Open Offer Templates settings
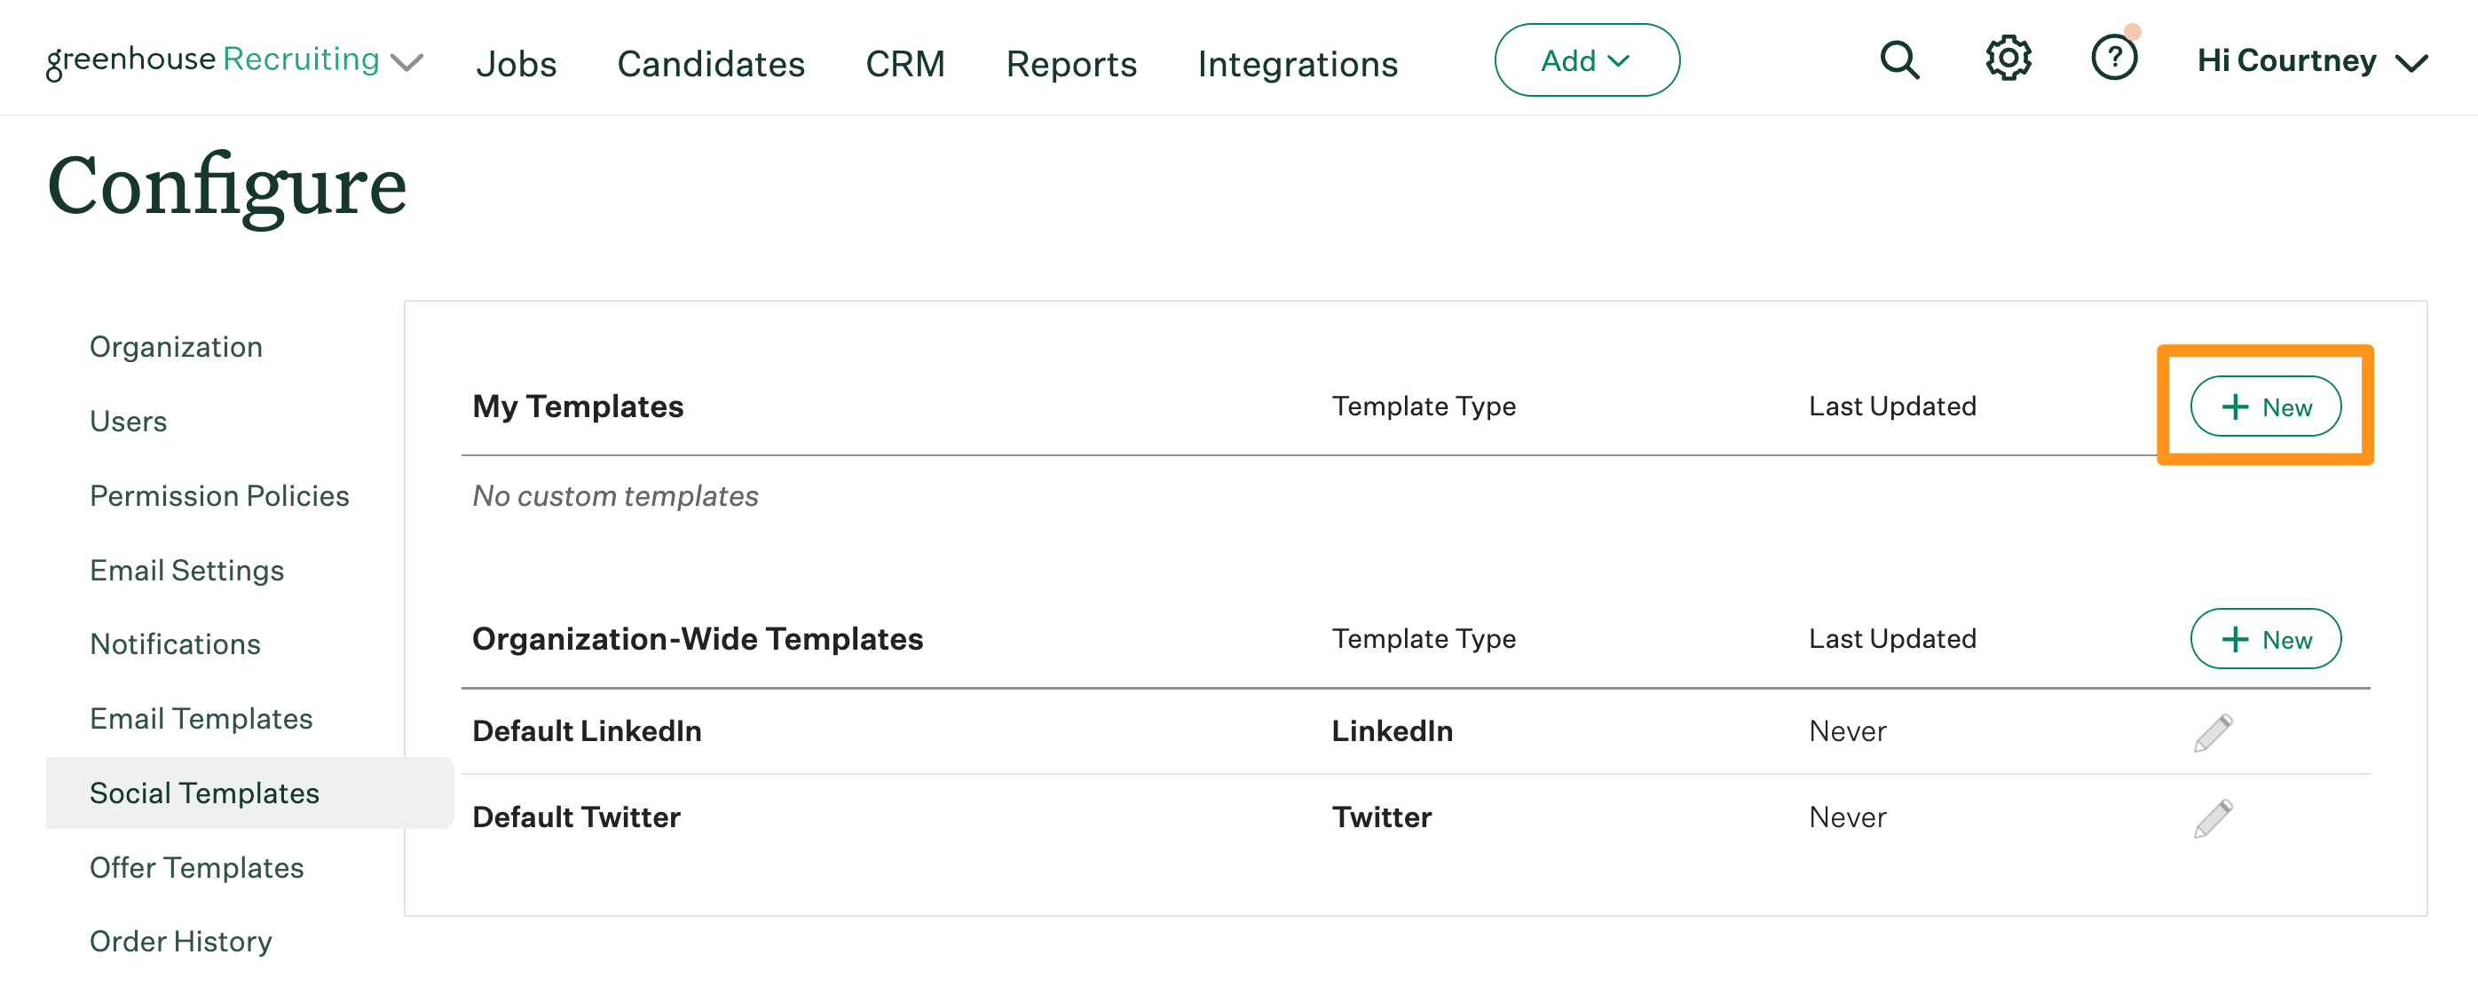 196,867
